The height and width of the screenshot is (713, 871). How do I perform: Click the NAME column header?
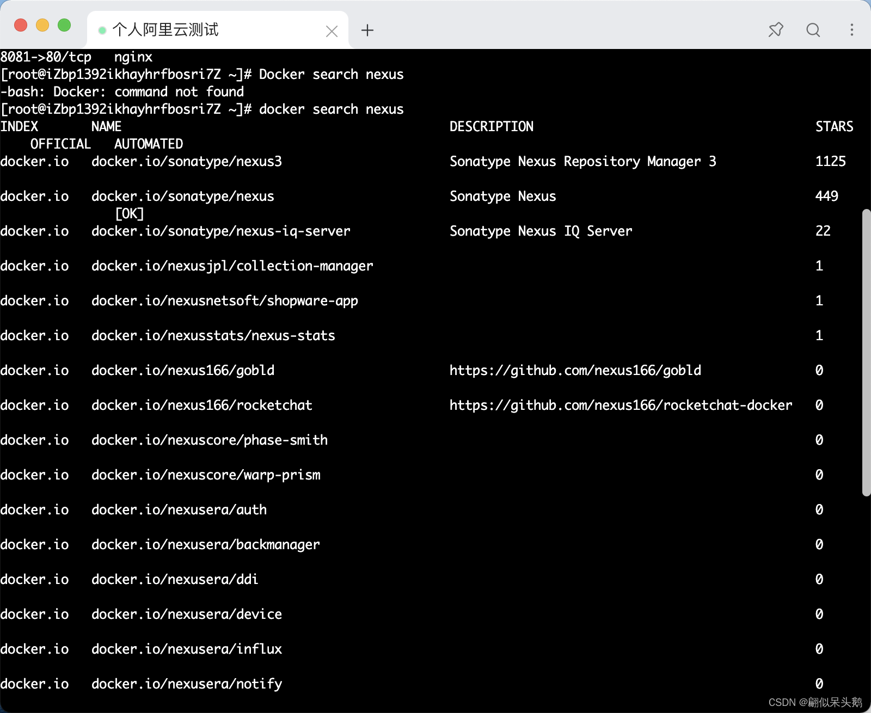click(x=106, y=127)
